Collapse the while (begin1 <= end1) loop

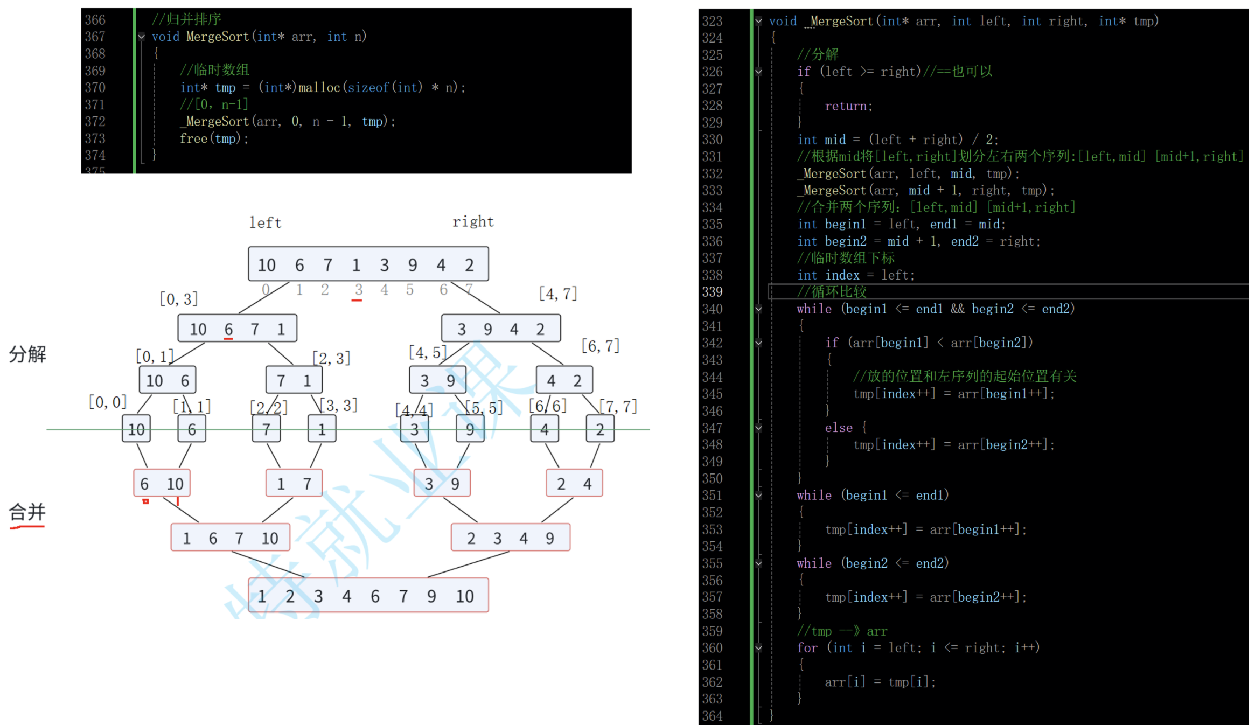(x=758, y=496)
